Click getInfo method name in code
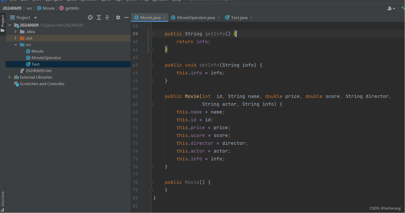The height and width of the screenshot is (213, 405). [215, 34]
